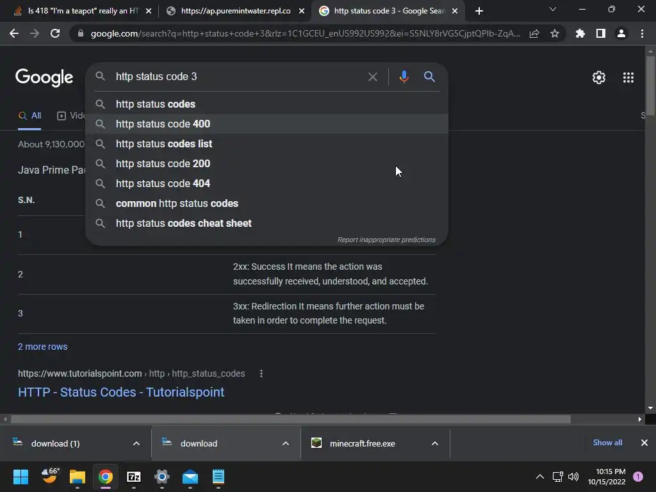Viewport: 656px width, 492px height.
Task: Bookmark this page with the star icon
Action: coord(554,33)
